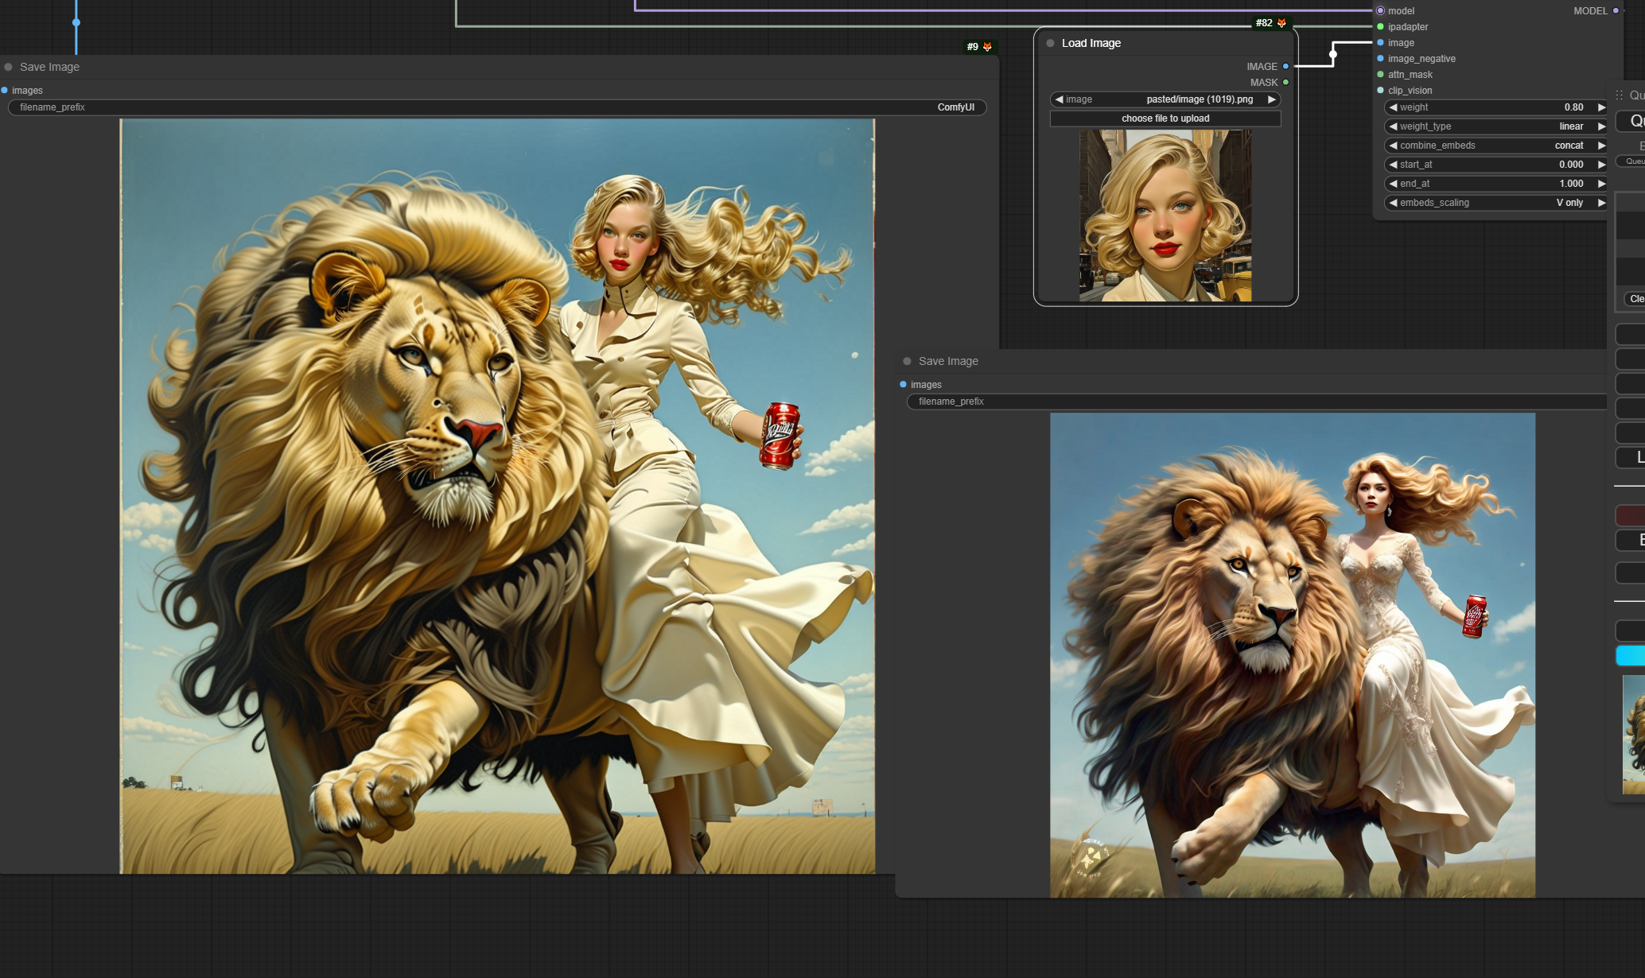Click the MODEL output socket

coord(1616,11)
